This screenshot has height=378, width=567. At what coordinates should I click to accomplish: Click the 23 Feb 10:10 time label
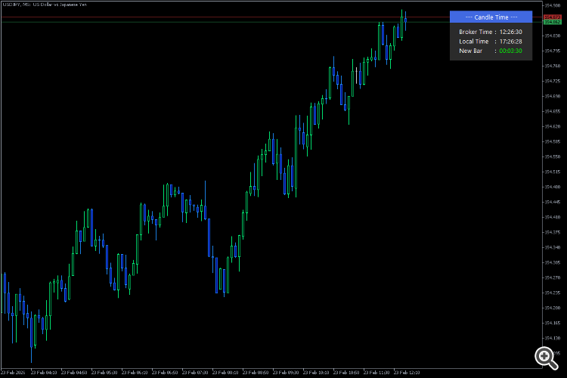click(316, 372)
